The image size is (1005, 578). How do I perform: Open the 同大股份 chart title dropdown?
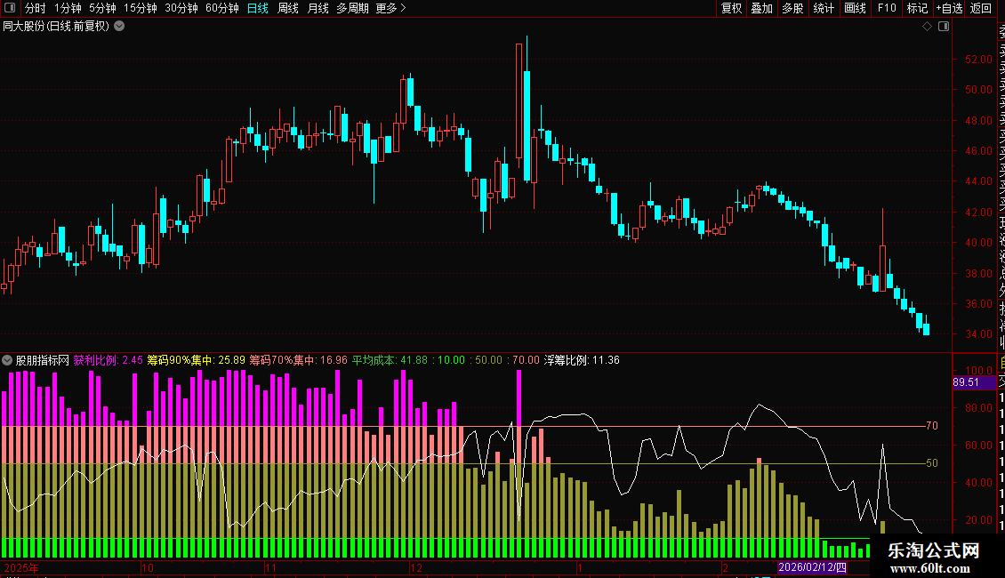119,27
